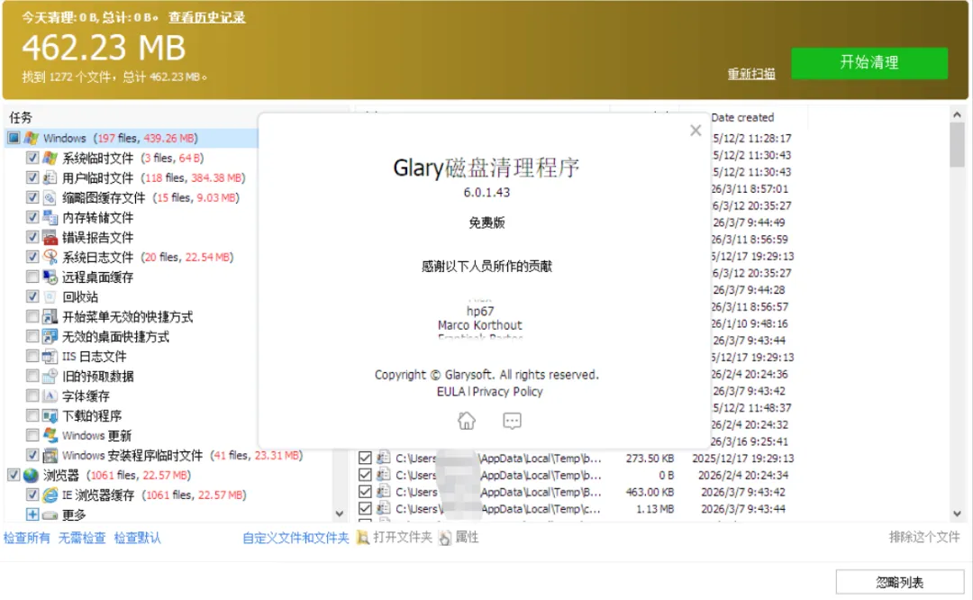973x600 pixels.
Task: Uncheck 用户临时文件 checkbox
Action: [32, 177]
